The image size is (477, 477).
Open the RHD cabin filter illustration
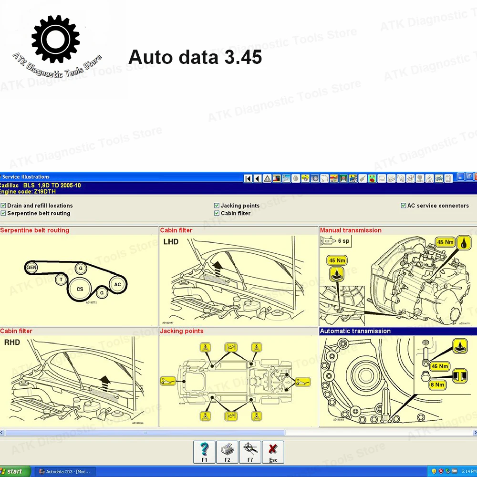79,381
